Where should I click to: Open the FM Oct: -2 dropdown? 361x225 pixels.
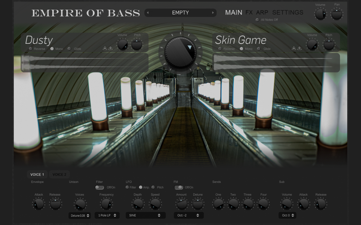[x=189, y=216]
